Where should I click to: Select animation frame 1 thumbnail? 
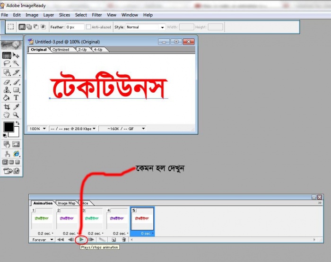pyautogui.click(x=42, y=218)
